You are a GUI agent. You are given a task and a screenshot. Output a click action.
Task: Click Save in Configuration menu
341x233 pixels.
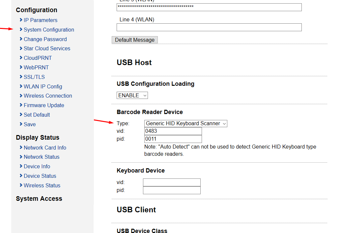click(30, 124)
